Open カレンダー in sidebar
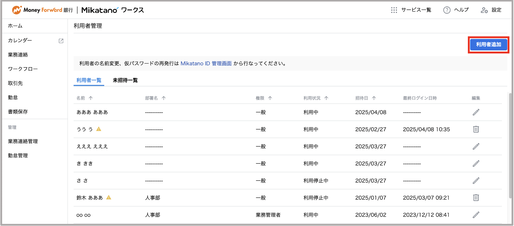This screenshot has width=514, height=226. pos(20,40)
